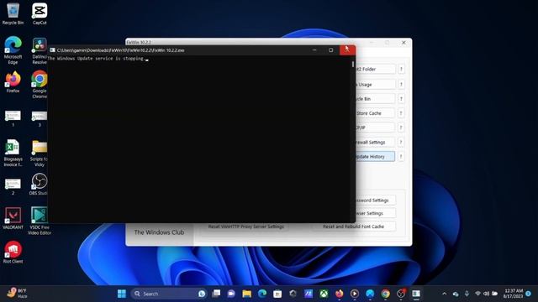Click Reset and Rebuild Font Cache in FixWin

pos(353,226)
